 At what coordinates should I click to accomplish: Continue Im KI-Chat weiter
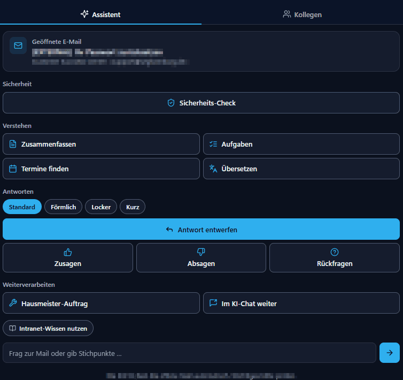[301, 303]
